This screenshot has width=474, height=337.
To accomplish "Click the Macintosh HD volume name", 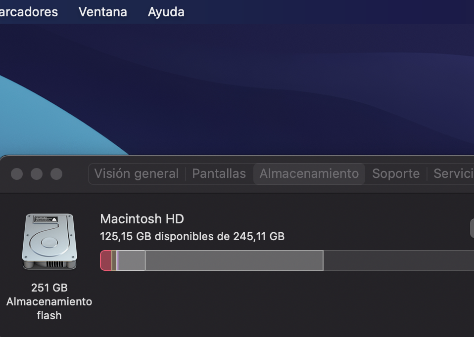I will click(x=142, y=219).
